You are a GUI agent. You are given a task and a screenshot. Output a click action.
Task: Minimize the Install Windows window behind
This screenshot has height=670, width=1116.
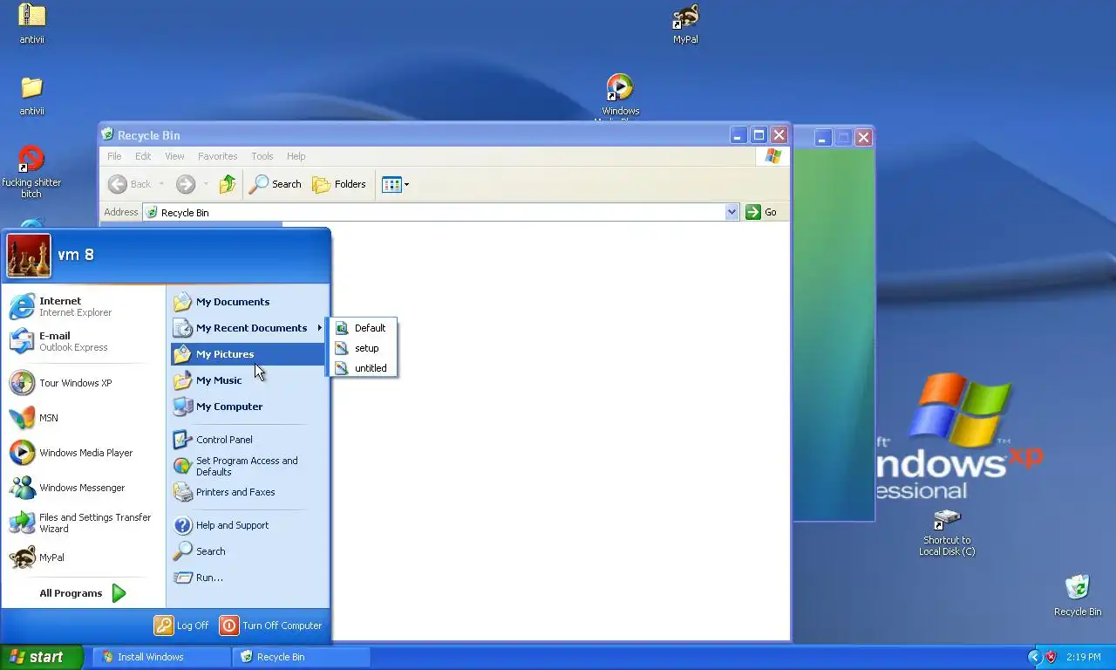(822, 138)
